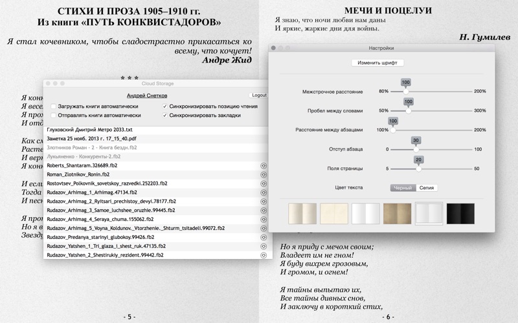Download Rudazov_Yatshen_2_Shestirukiy file icon

coord(264,255)
